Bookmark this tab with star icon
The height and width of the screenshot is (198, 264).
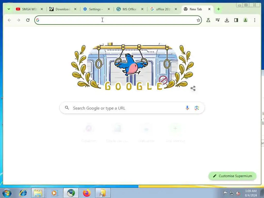(x=198, y=20)
